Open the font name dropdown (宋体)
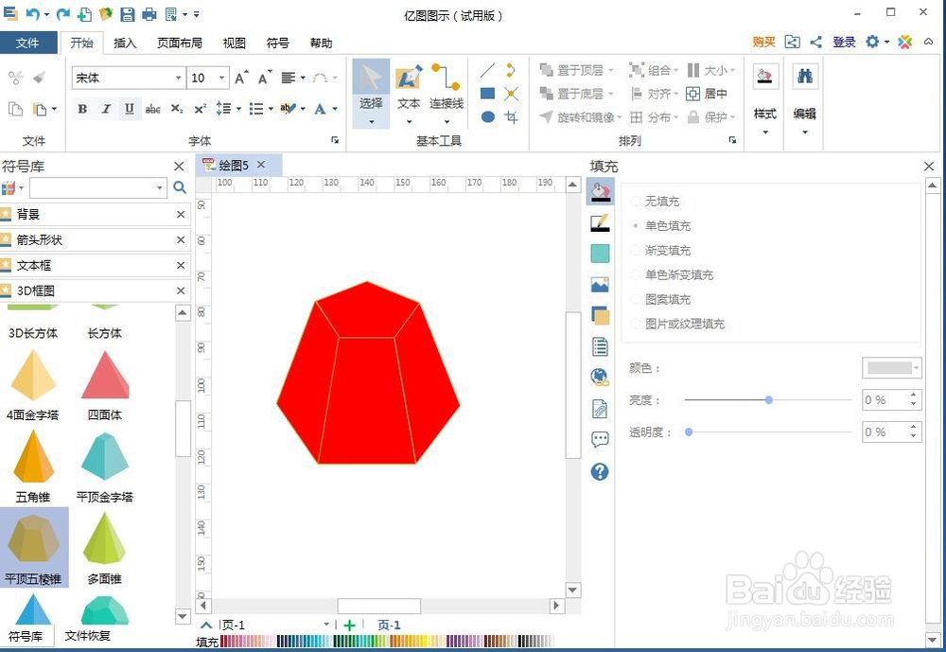This screenshot has height=652, width=946. (x=179, y=78)
